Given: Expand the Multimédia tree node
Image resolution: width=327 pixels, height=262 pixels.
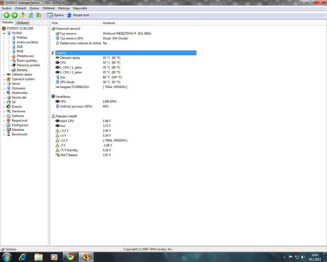Looking at the screenshot, I should (4, 93).
